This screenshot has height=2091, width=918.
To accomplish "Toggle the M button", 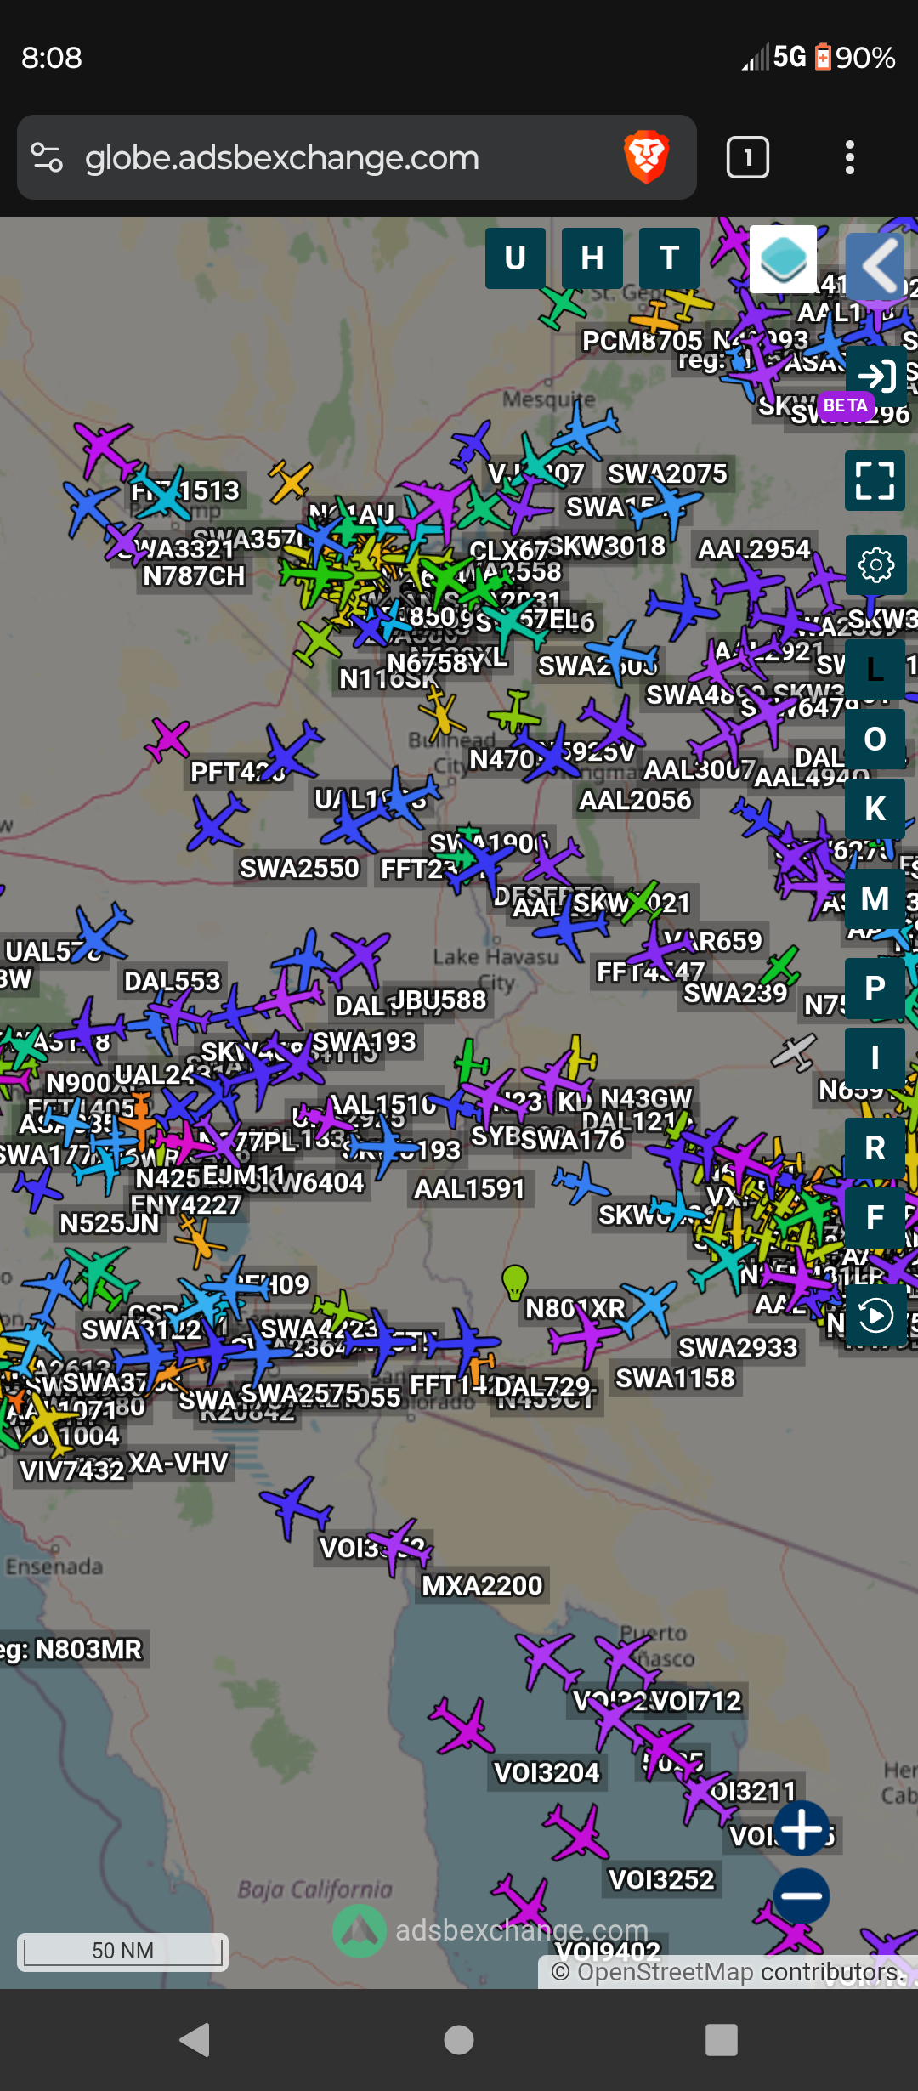I will (875, 899).
